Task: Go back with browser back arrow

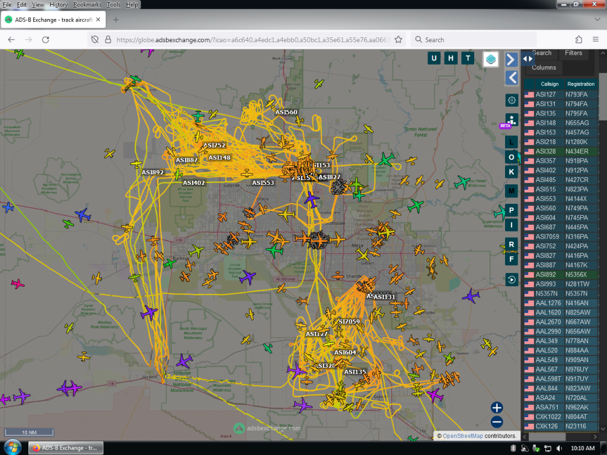Action: (x=11, y=40)
